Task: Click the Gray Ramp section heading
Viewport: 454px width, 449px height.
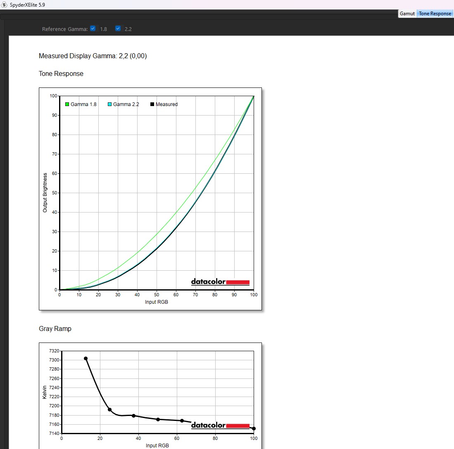Action: pos(55,329)
